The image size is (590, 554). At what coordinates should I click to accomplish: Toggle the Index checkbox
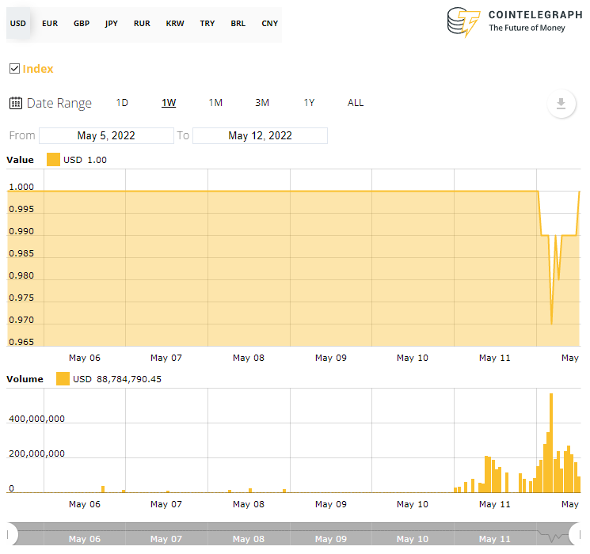[14, 69]
